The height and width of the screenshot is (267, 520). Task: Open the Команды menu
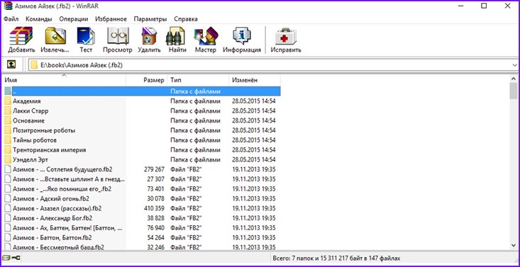point(39,19)
